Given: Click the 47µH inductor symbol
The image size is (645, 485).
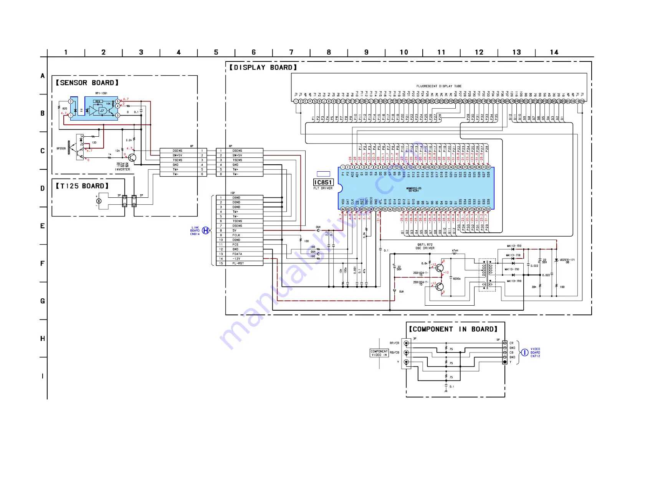Looking at the screenshot, I should point(455,253).
